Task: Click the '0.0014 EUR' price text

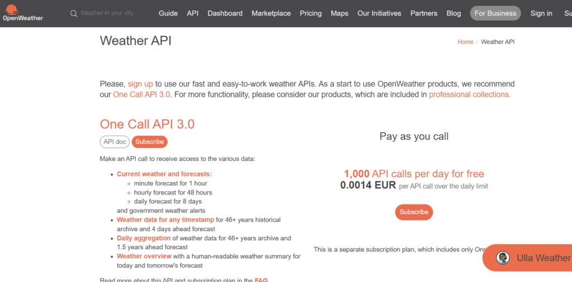Action: tap(368, 186)
